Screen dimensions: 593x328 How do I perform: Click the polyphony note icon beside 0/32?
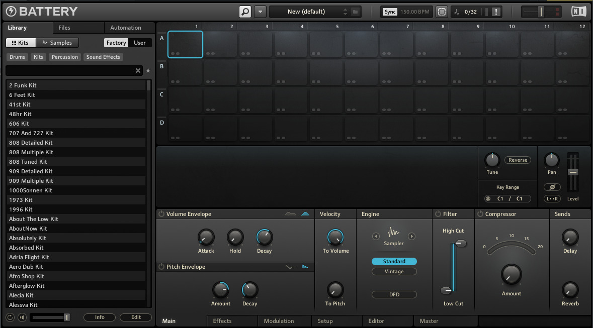(x=457, y=12)
